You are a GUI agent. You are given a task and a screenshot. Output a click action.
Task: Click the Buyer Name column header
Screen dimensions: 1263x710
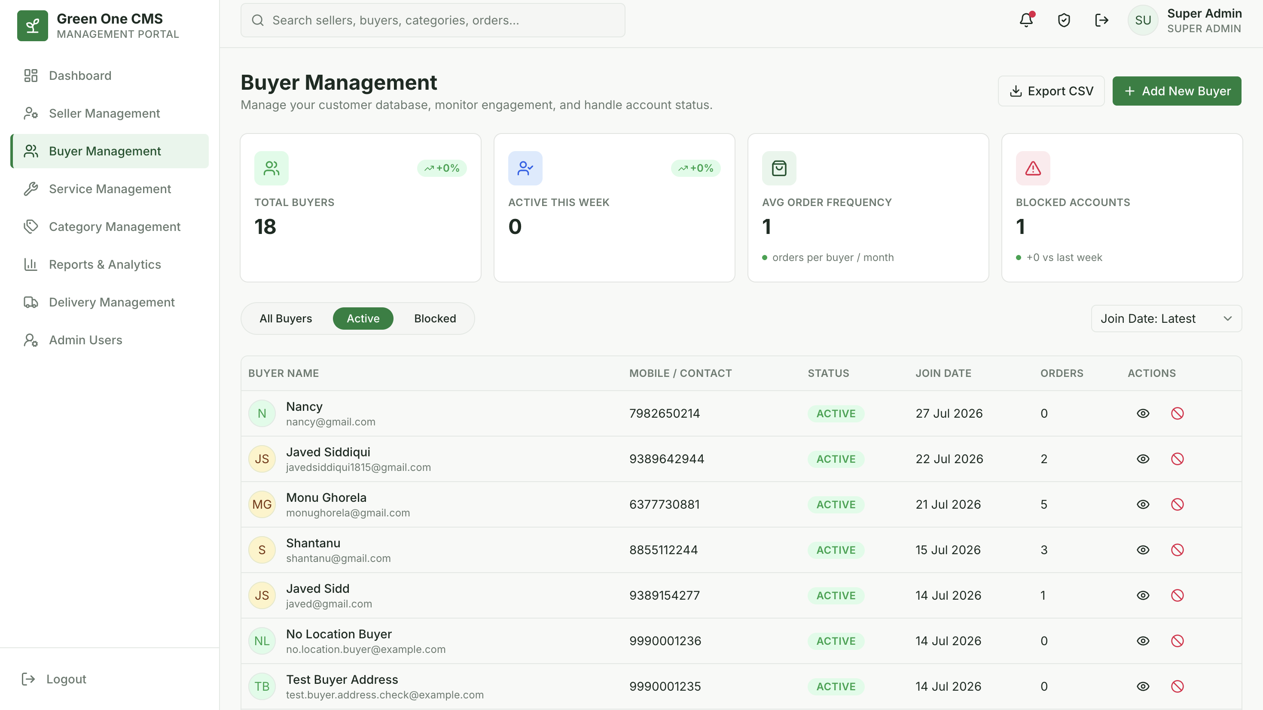tap(284, 373)
